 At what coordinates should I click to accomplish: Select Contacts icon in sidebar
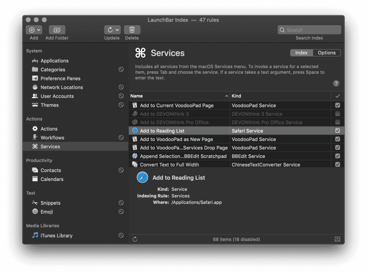[x=35, y=170]
